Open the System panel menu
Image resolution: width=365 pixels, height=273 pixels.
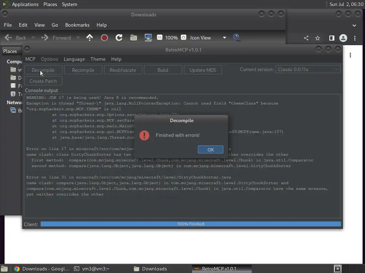click(x=70, y=4)
